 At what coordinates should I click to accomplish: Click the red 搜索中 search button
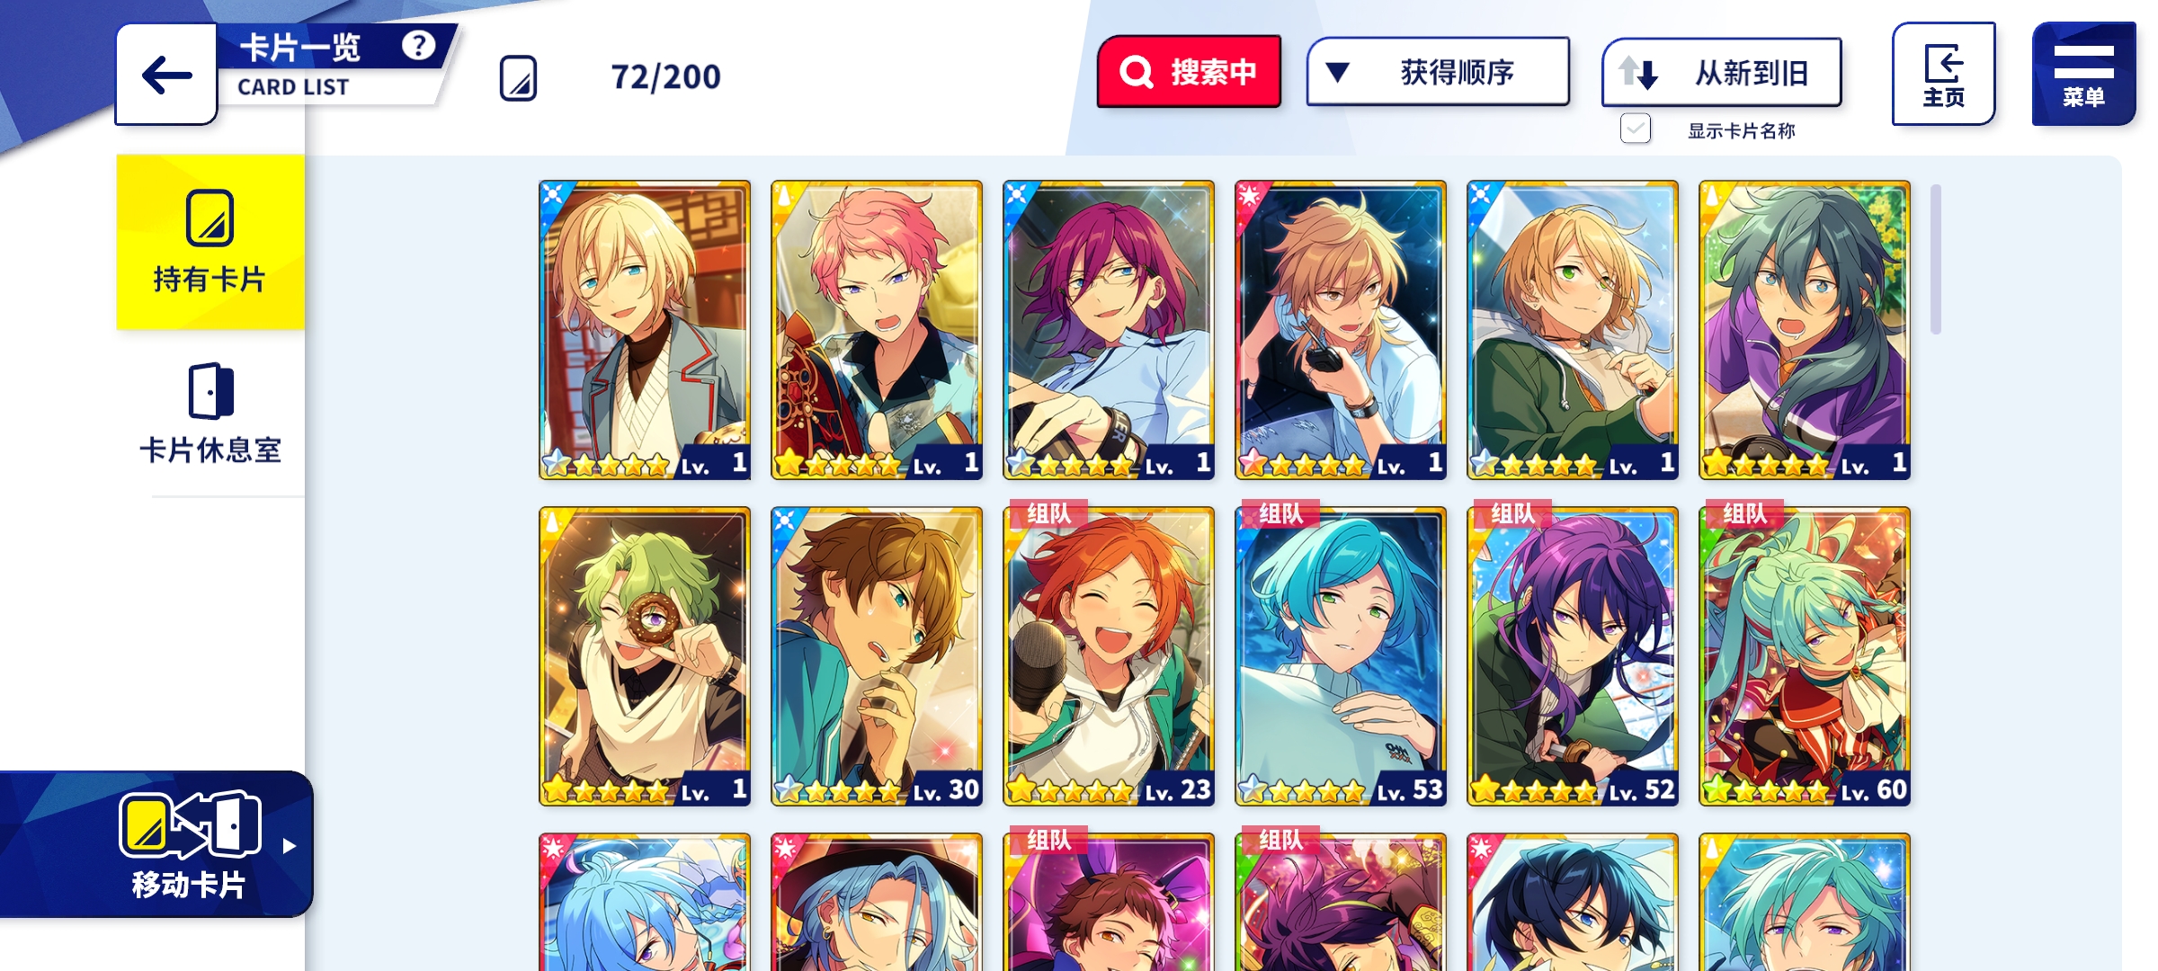[1189, 72]
